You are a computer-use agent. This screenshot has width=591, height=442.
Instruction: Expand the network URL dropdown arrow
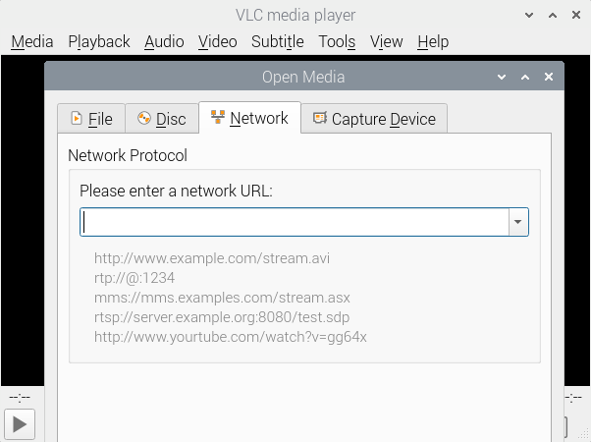pos(517,222)
